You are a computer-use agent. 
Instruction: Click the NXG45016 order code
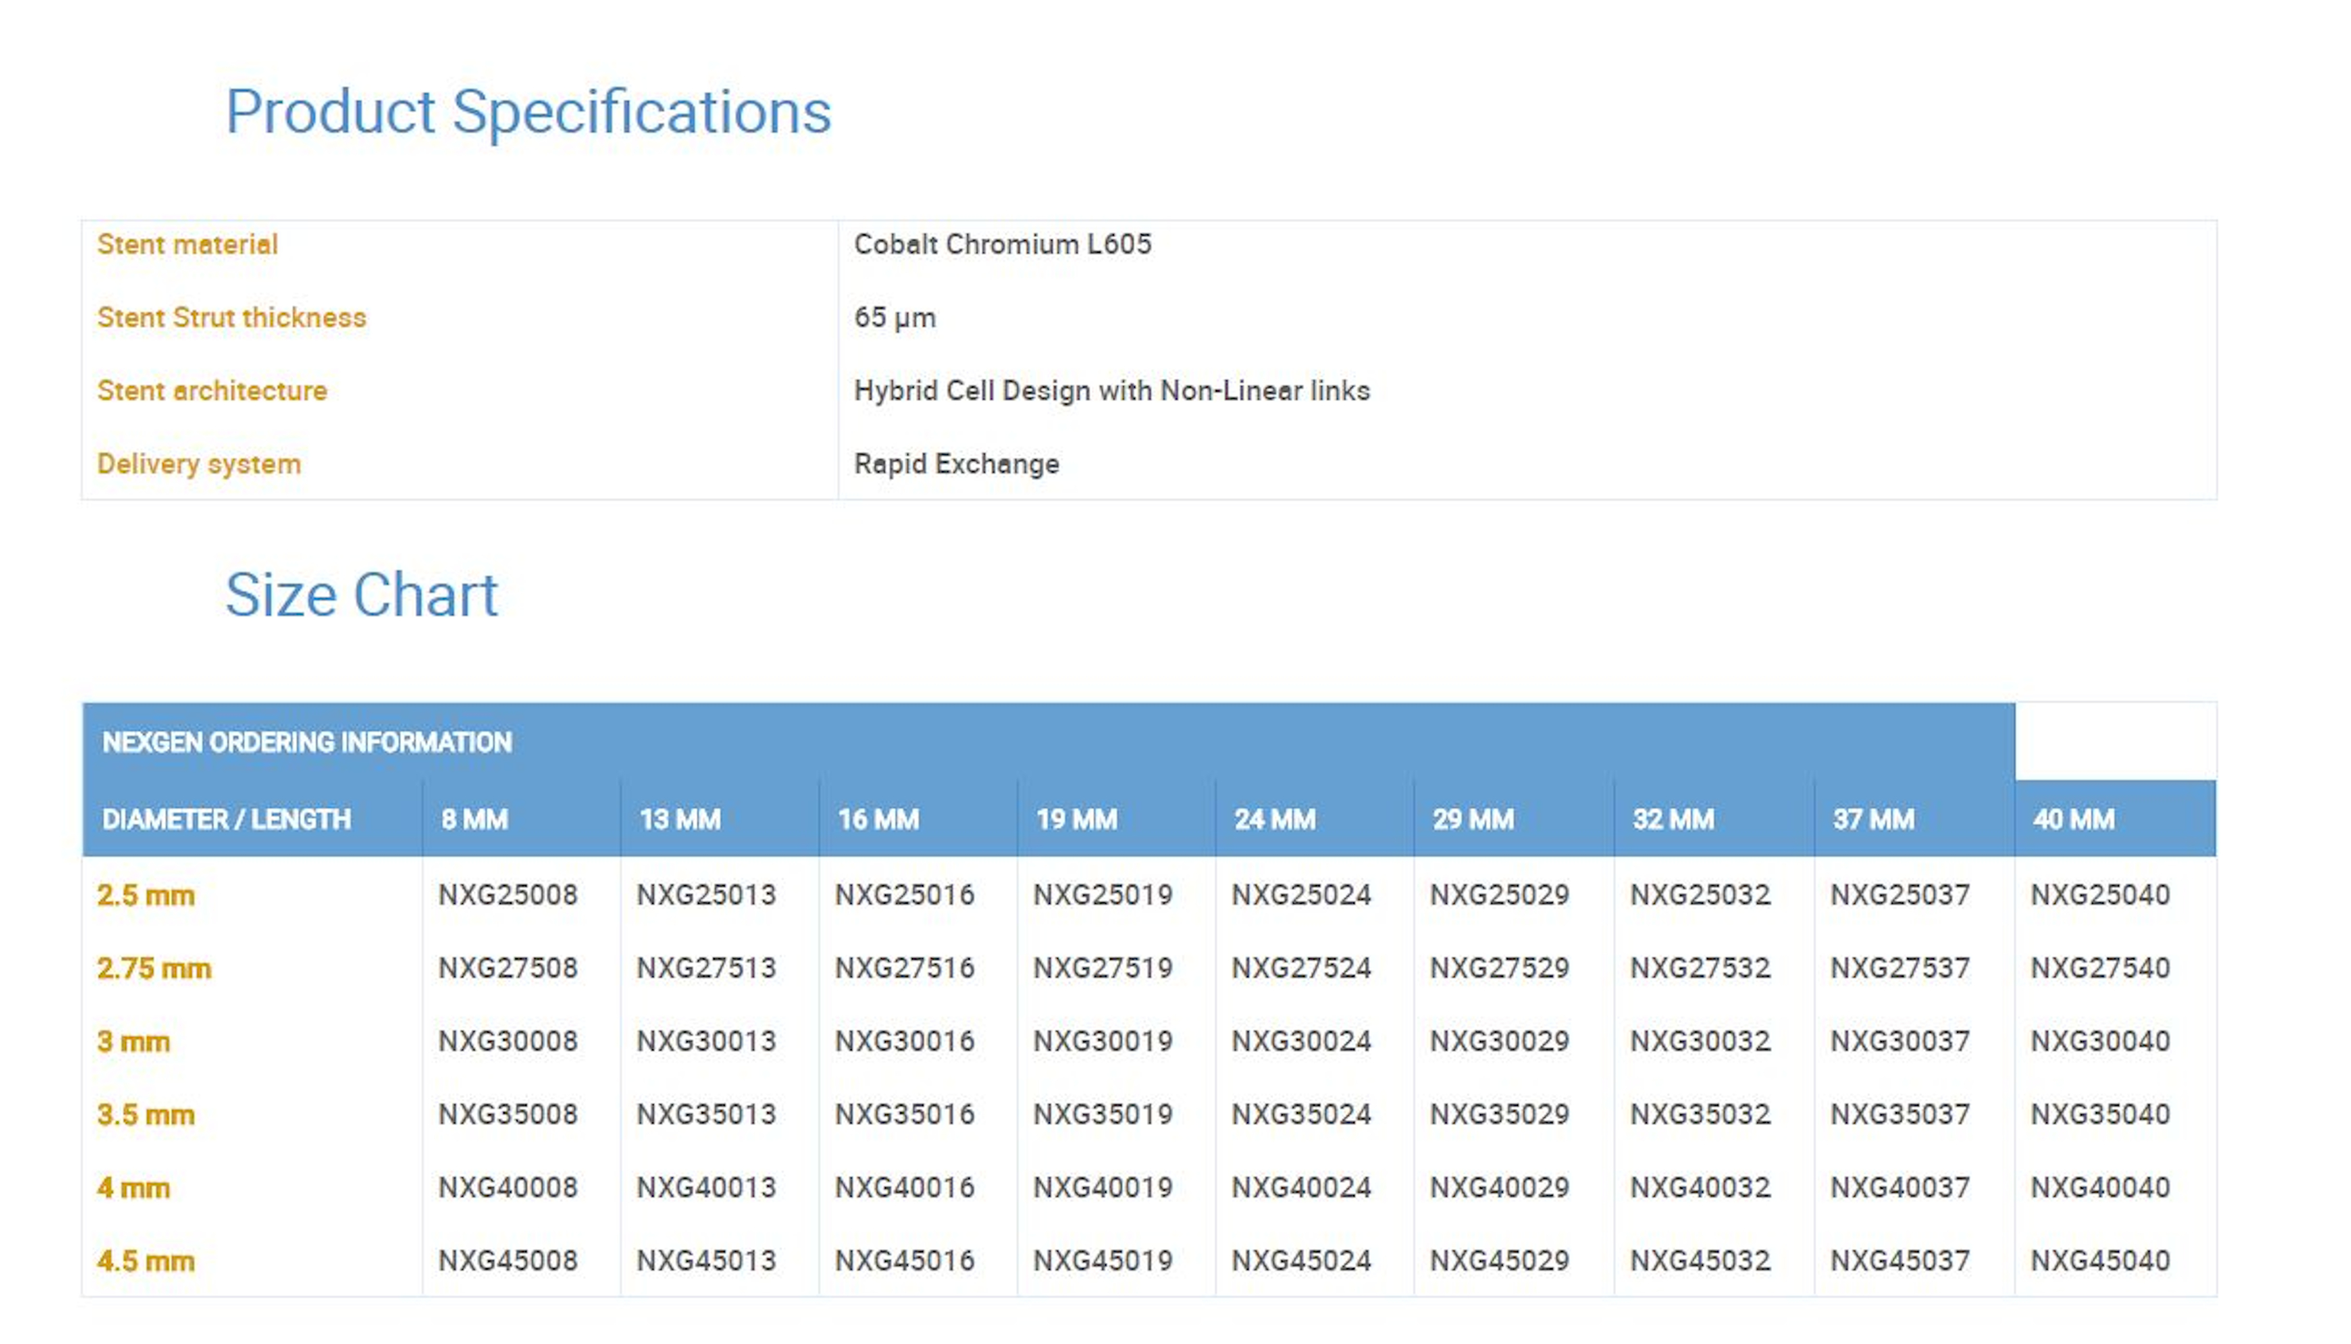coord(904,1261)
